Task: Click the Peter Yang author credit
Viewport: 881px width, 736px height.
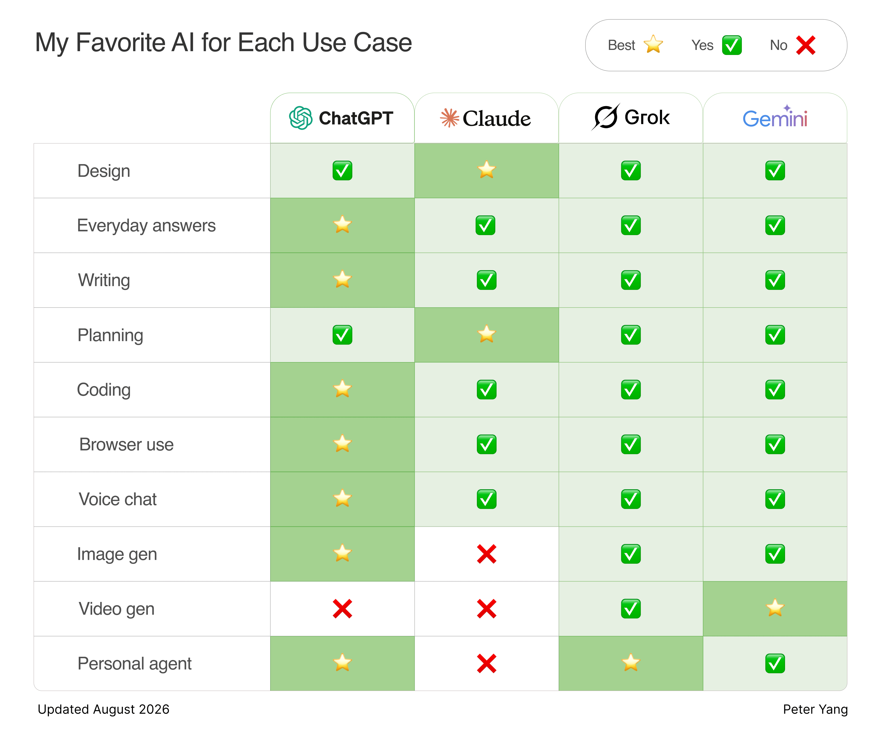Action: click(815, 710)
